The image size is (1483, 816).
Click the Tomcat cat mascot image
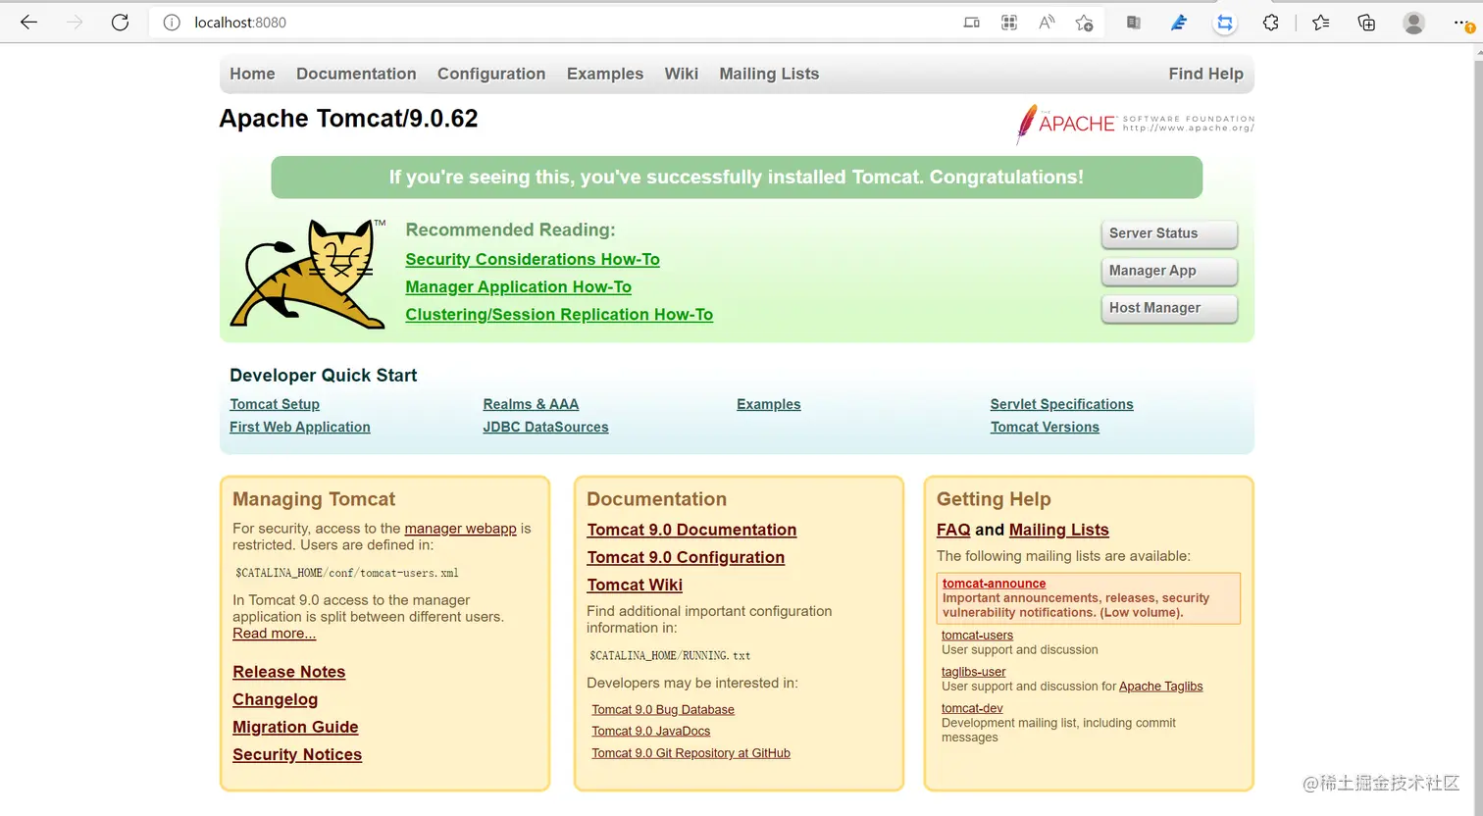point(307,273)
